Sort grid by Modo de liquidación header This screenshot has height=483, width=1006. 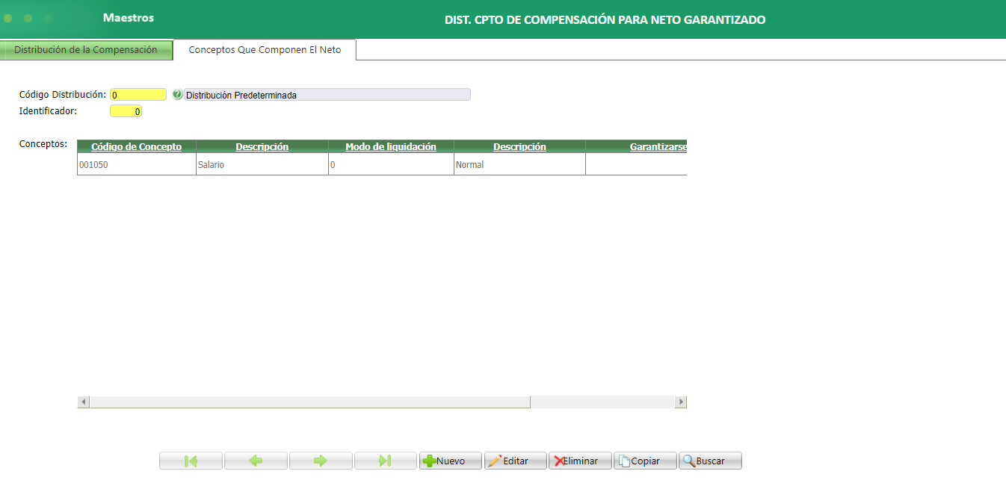390,146
